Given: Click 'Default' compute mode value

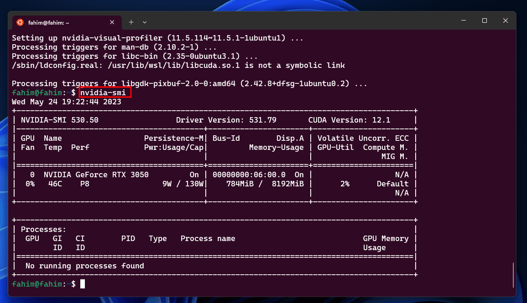Looking at the screenshot, I should point(392,184).
